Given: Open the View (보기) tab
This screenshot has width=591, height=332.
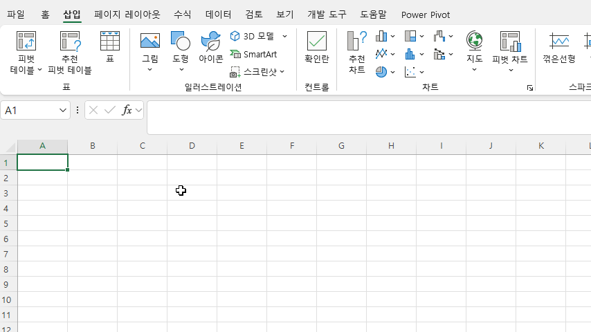Looking at the screenshot, I should [x=285, y=15].
